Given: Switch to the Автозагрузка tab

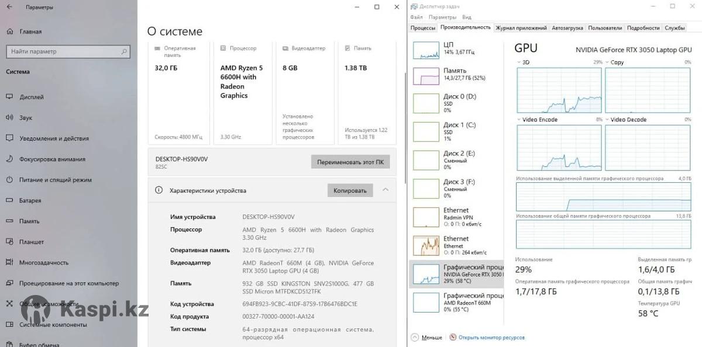Looking at the screenshot, I should pyautogui.click(x=567, y=27).
